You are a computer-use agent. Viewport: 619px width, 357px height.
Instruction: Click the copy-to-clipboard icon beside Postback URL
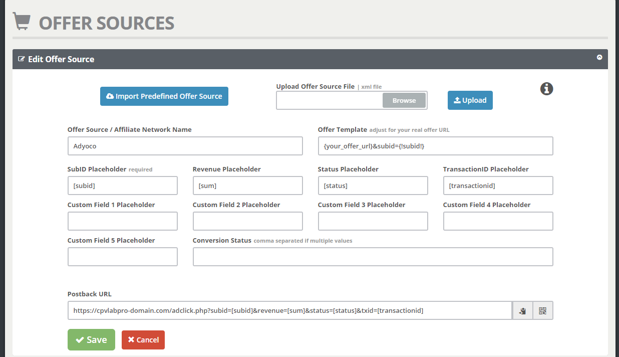(x=522, y=310)
